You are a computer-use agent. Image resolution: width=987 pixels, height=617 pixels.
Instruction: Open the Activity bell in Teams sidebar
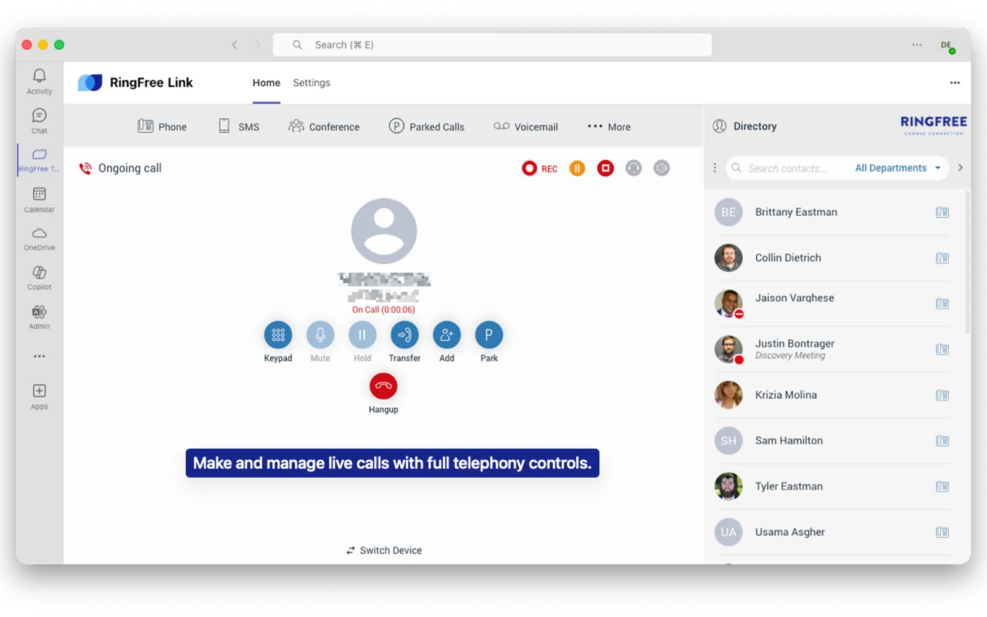point(39,81)
